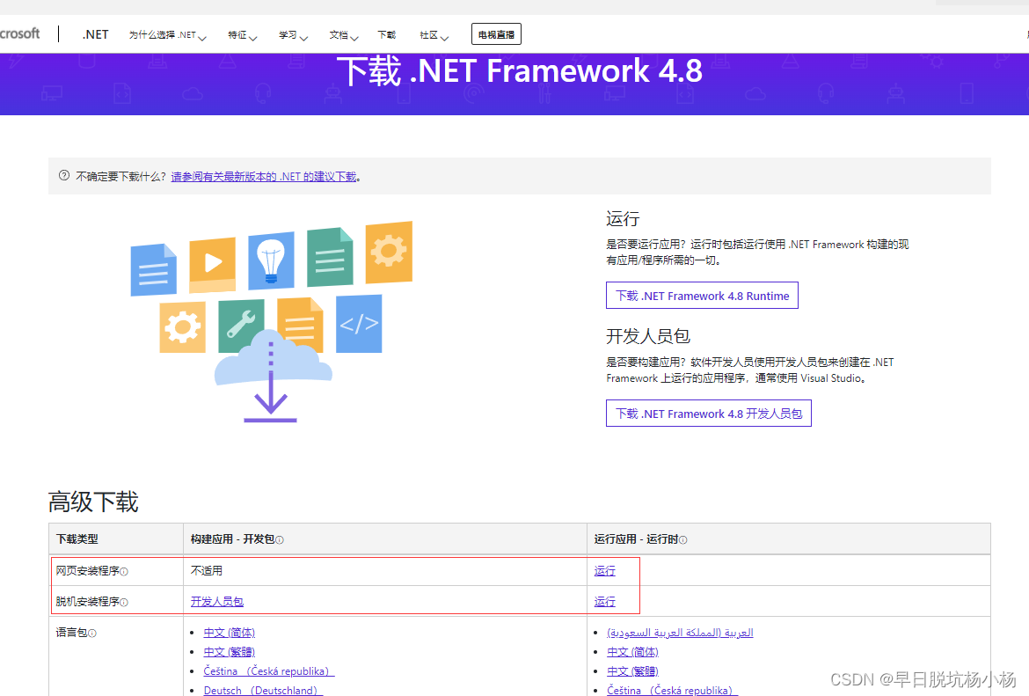Click the 开发人员包 section heading

click(x=647, y=336)
